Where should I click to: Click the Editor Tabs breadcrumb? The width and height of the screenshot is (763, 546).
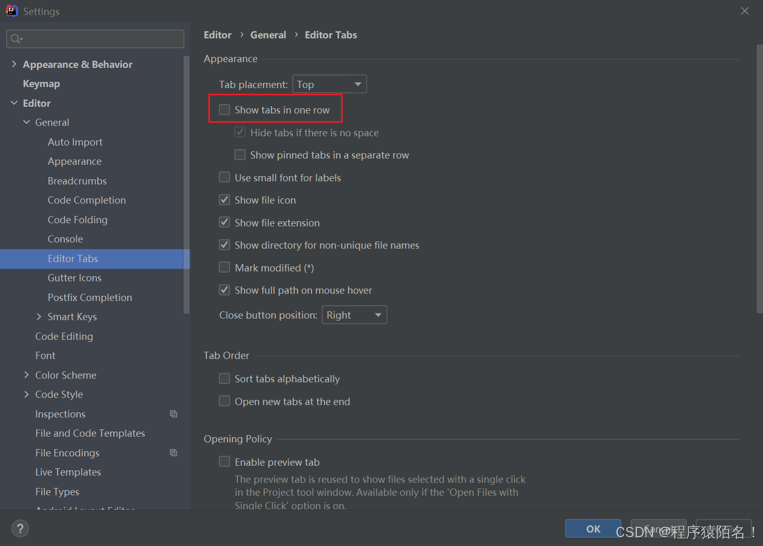331,35
